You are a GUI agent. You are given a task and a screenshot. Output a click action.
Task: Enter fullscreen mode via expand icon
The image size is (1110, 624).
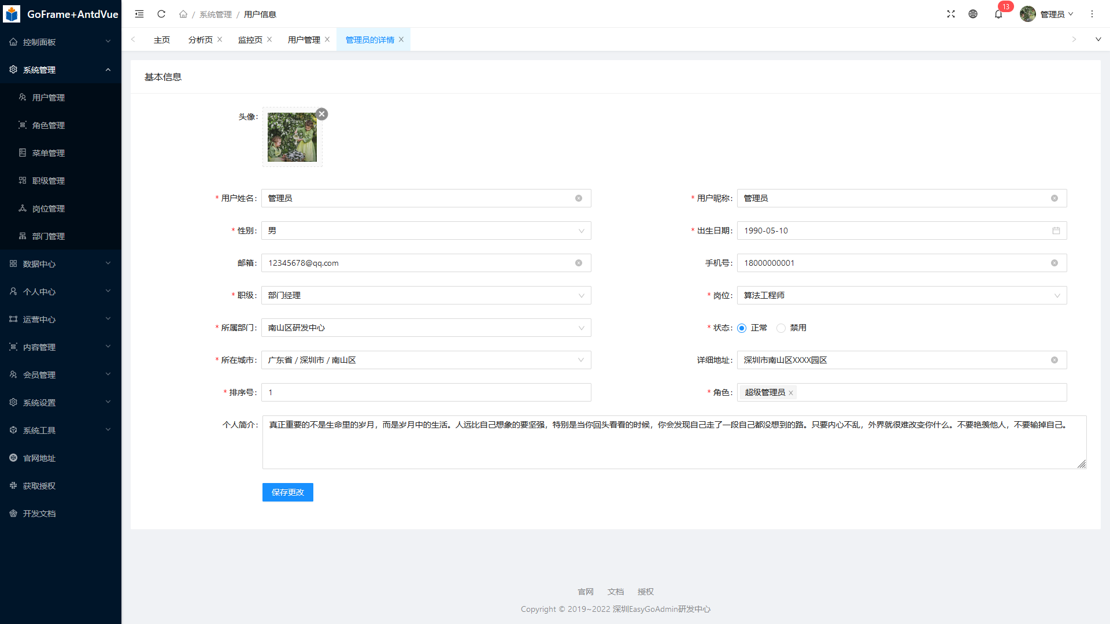point(951,14)
